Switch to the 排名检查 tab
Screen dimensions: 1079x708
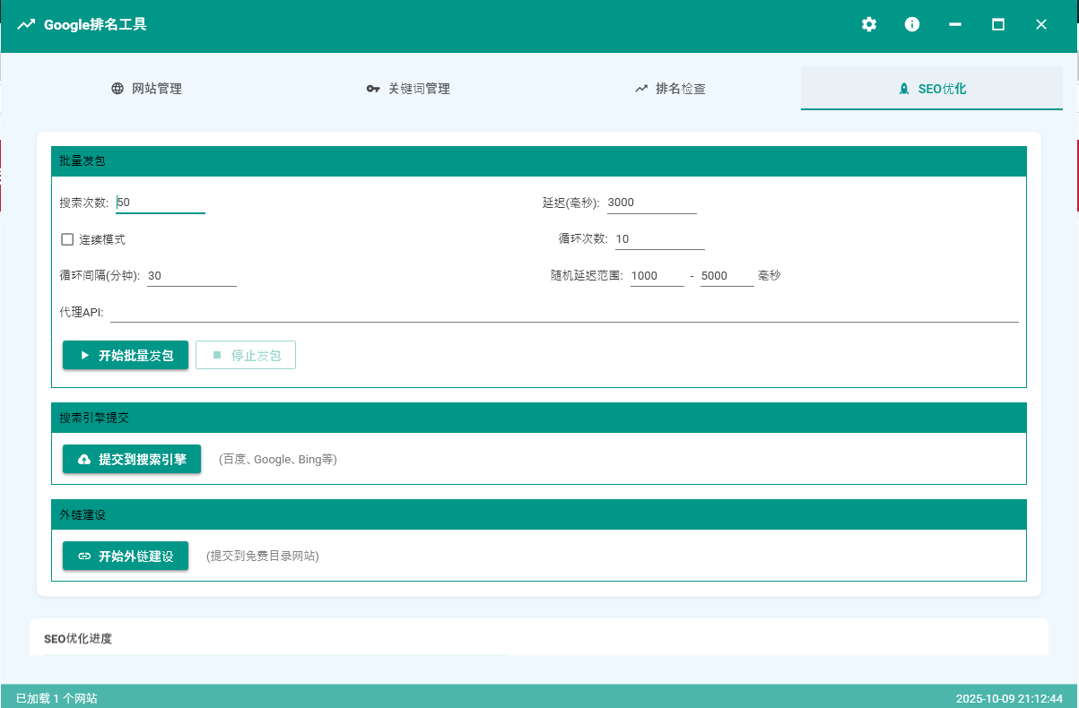(x=670, y=89)
